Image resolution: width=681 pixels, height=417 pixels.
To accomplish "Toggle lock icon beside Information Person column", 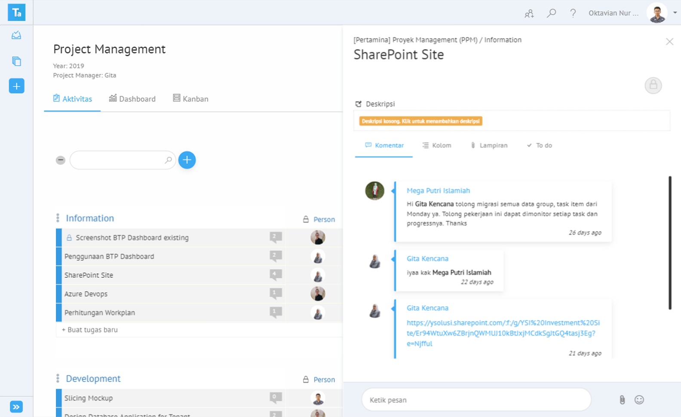I will [306, 219].
